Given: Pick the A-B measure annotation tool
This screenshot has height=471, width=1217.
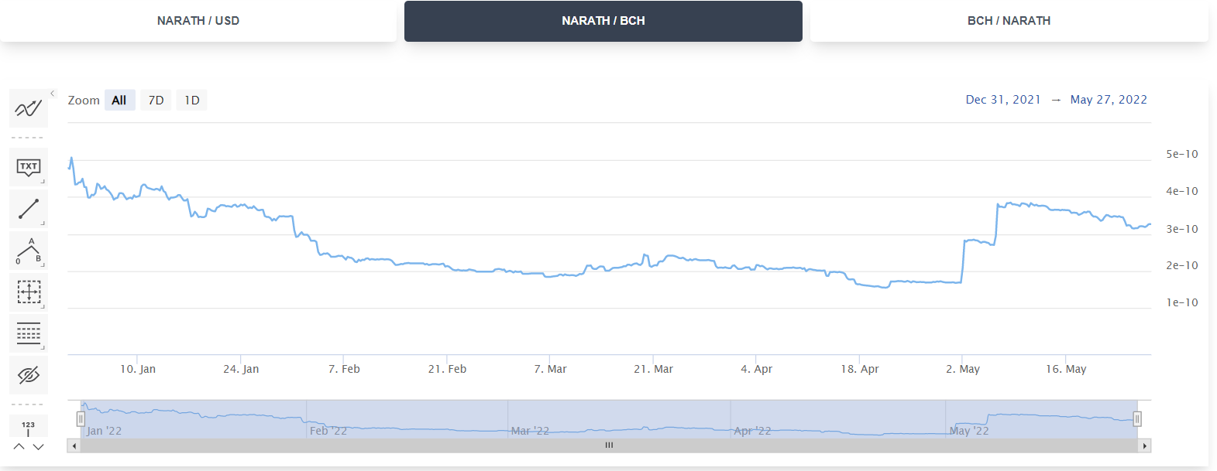Looking at the screenshot, I should 29,251.
